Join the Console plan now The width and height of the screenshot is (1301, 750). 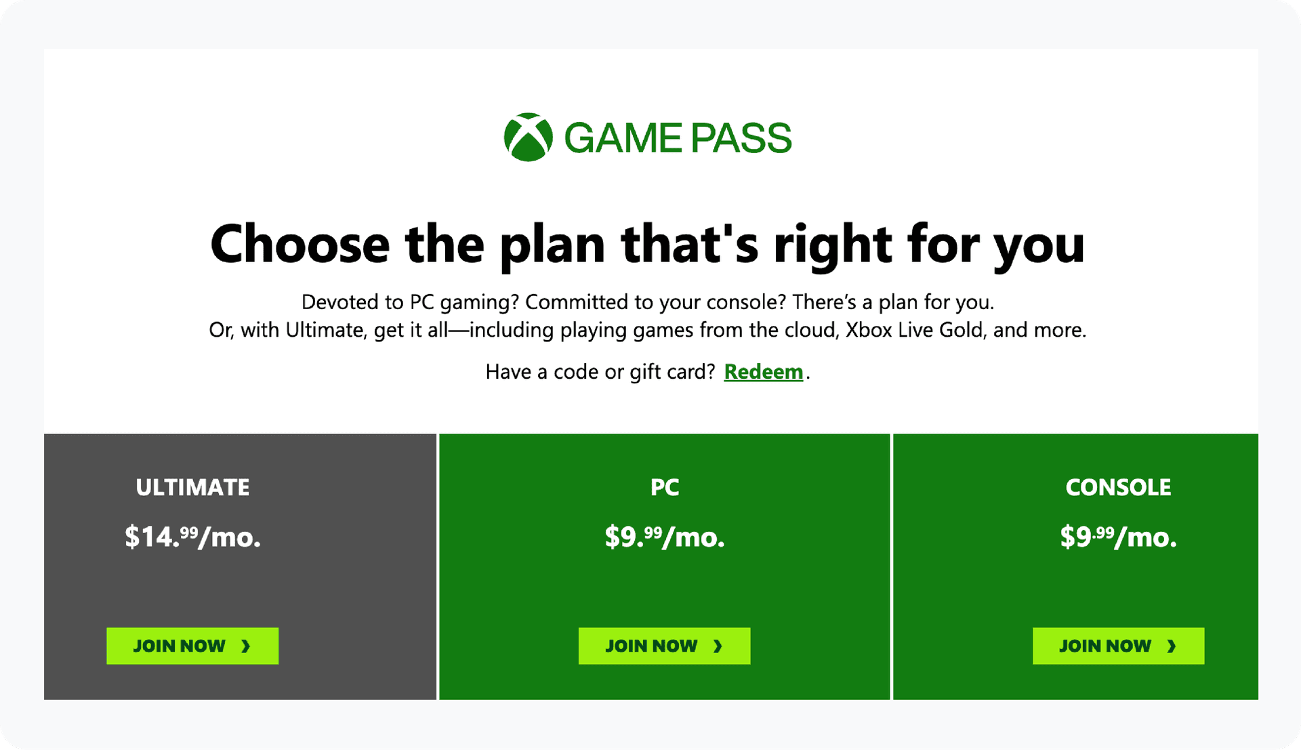[1118, 646]
